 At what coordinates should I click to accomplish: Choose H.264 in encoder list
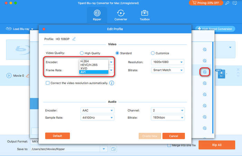(94, 61)
